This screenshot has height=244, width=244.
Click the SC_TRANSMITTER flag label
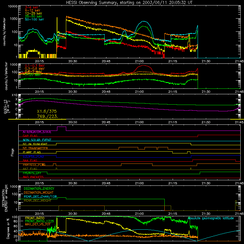(35, 148)
